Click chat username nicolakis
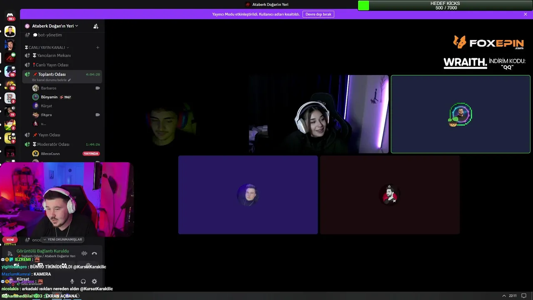 [x=10, y=289]
